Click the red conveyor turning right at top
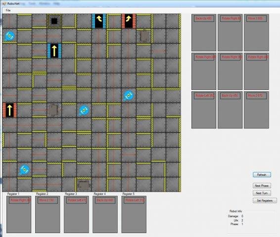This screenshot has width=280, height=237. pos(129,21)
